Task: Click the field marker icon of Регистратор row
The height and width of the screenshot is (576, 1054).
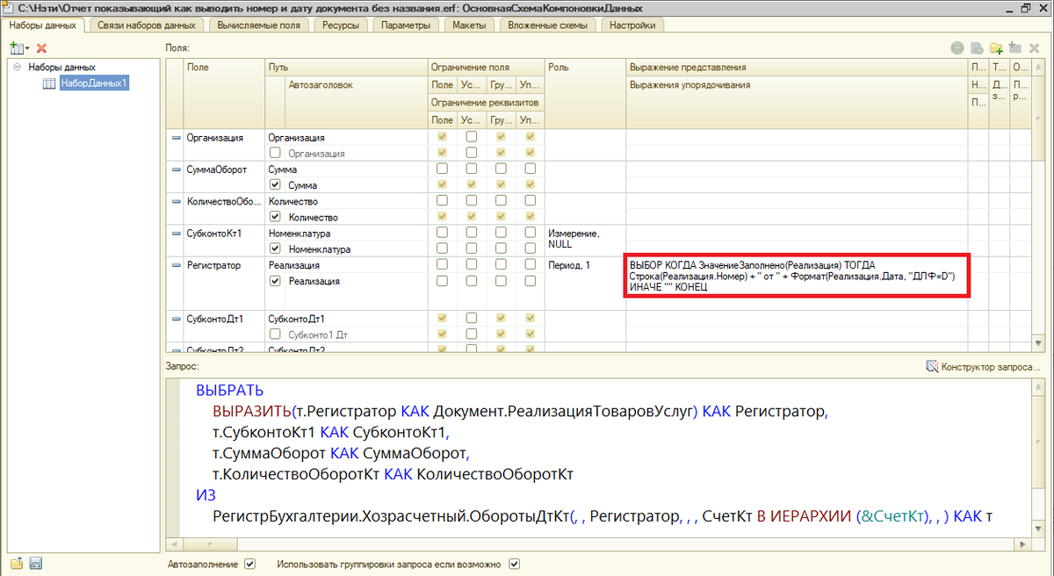Action: (x=175, y=265)
